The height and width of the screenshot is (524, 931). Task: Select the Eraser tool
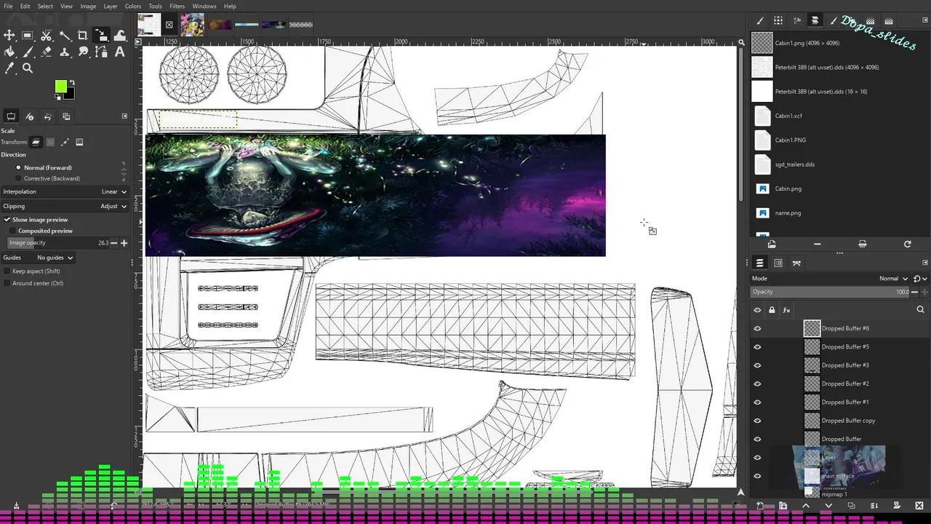pos(47,52)
